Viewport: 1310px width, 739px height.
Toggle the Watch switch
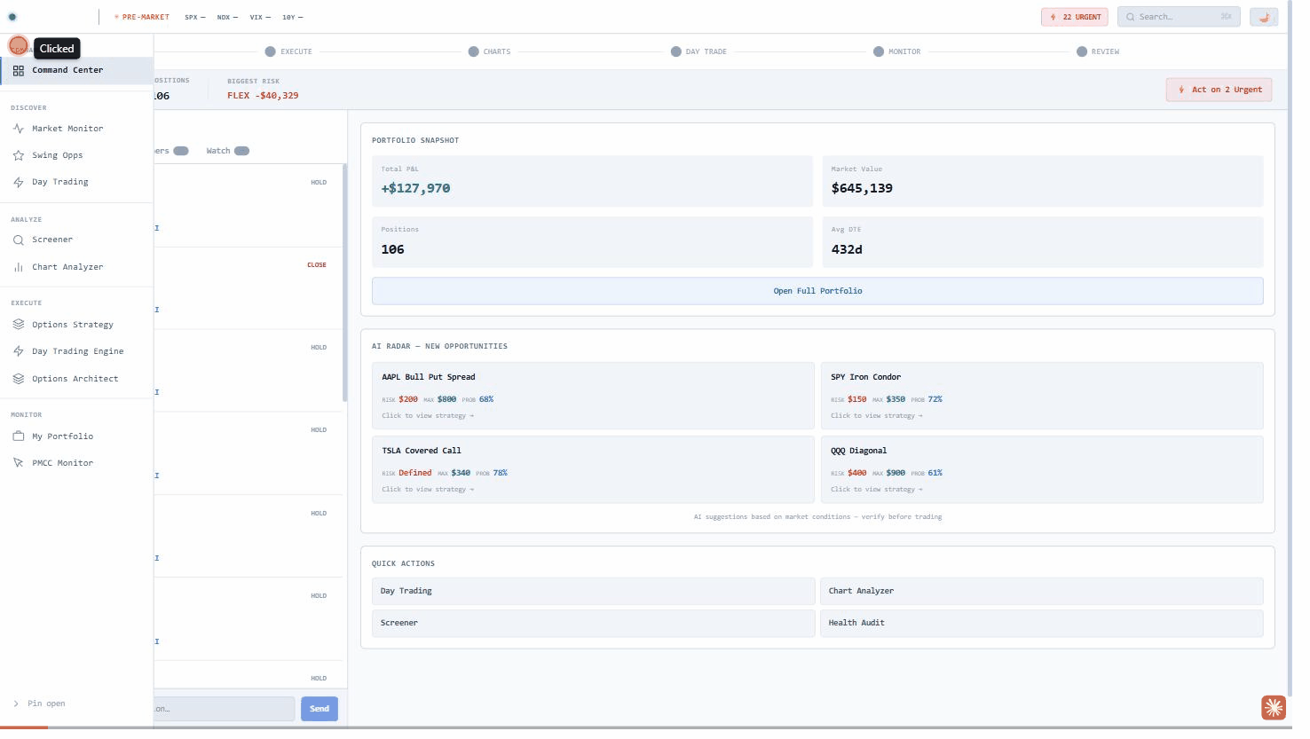click(x=241, y=151)
